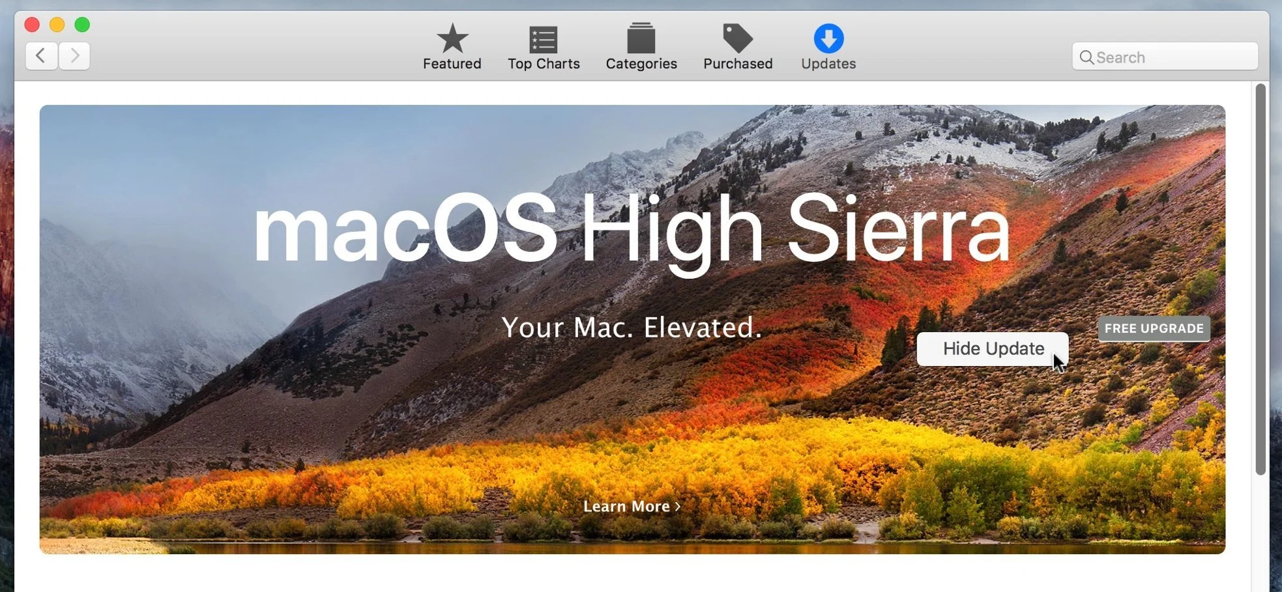Click the green full-screen window button
Viewport: 1282px width, 592px height.
click(82, 25)
